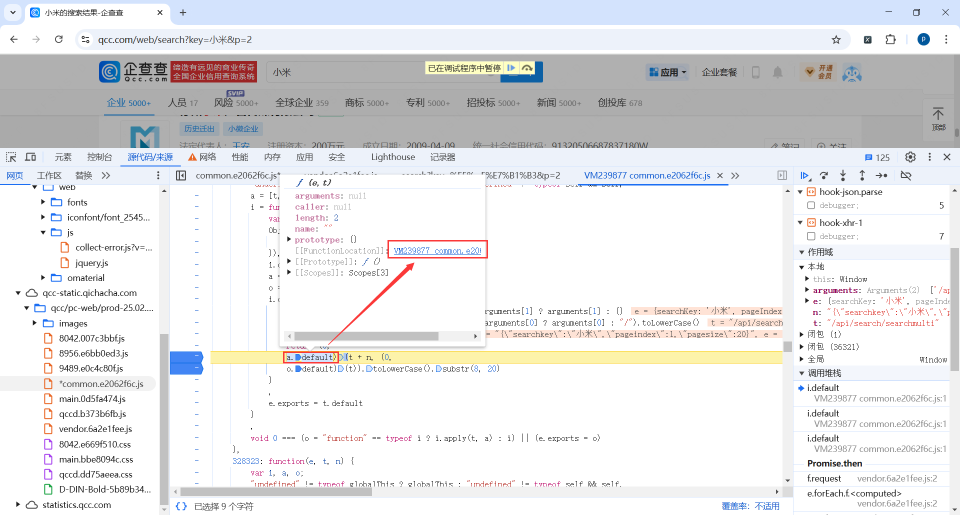Open the 应用 dropdown on the page header
960x515 pixels.
[x=668, y=72]
